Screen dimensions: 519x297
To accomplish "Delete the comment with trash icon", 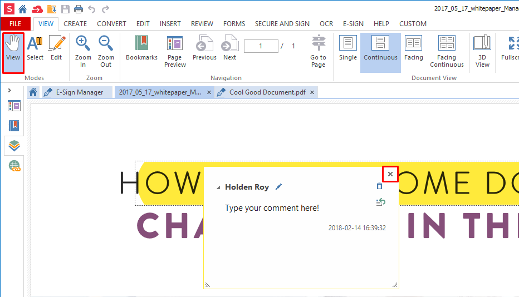I will (379, 186).
